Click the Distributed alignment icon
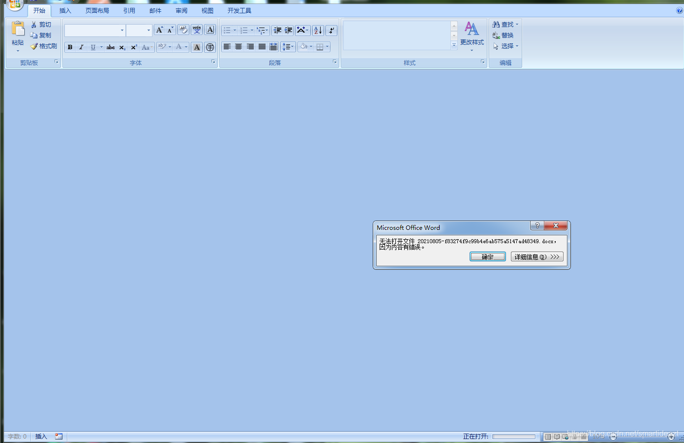The height and width of the screenshot is (443, 684). point(273,47)
